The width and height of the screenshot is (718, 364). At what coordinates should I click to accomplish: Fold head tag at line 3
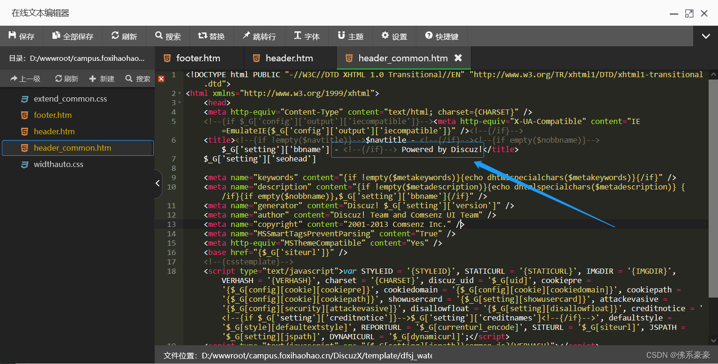coord(181,102)
